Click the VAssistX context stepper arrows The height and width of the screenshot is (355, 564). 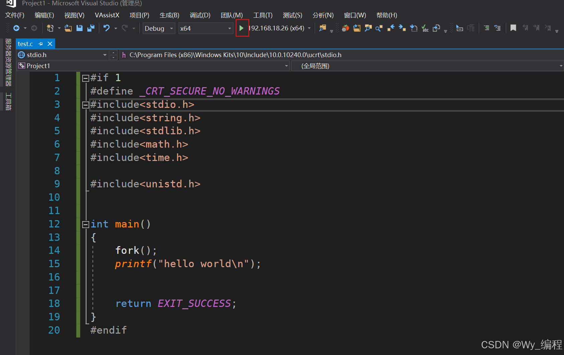click(114, 55)
